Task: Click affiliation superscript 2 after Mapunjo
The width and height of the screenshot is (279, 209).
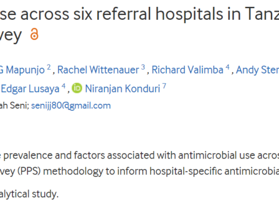Action: [x=49, y=67]
